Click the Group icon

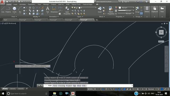pos(137,10)
